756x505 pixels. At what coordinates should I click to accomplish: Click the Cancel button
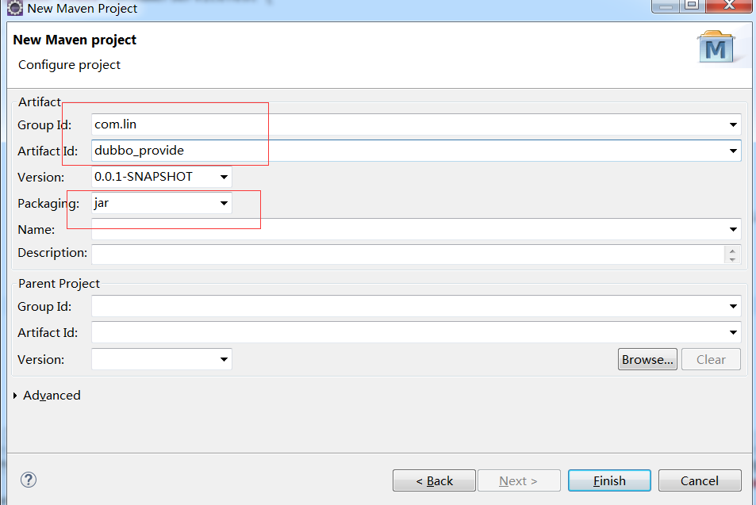click(700, 480)
